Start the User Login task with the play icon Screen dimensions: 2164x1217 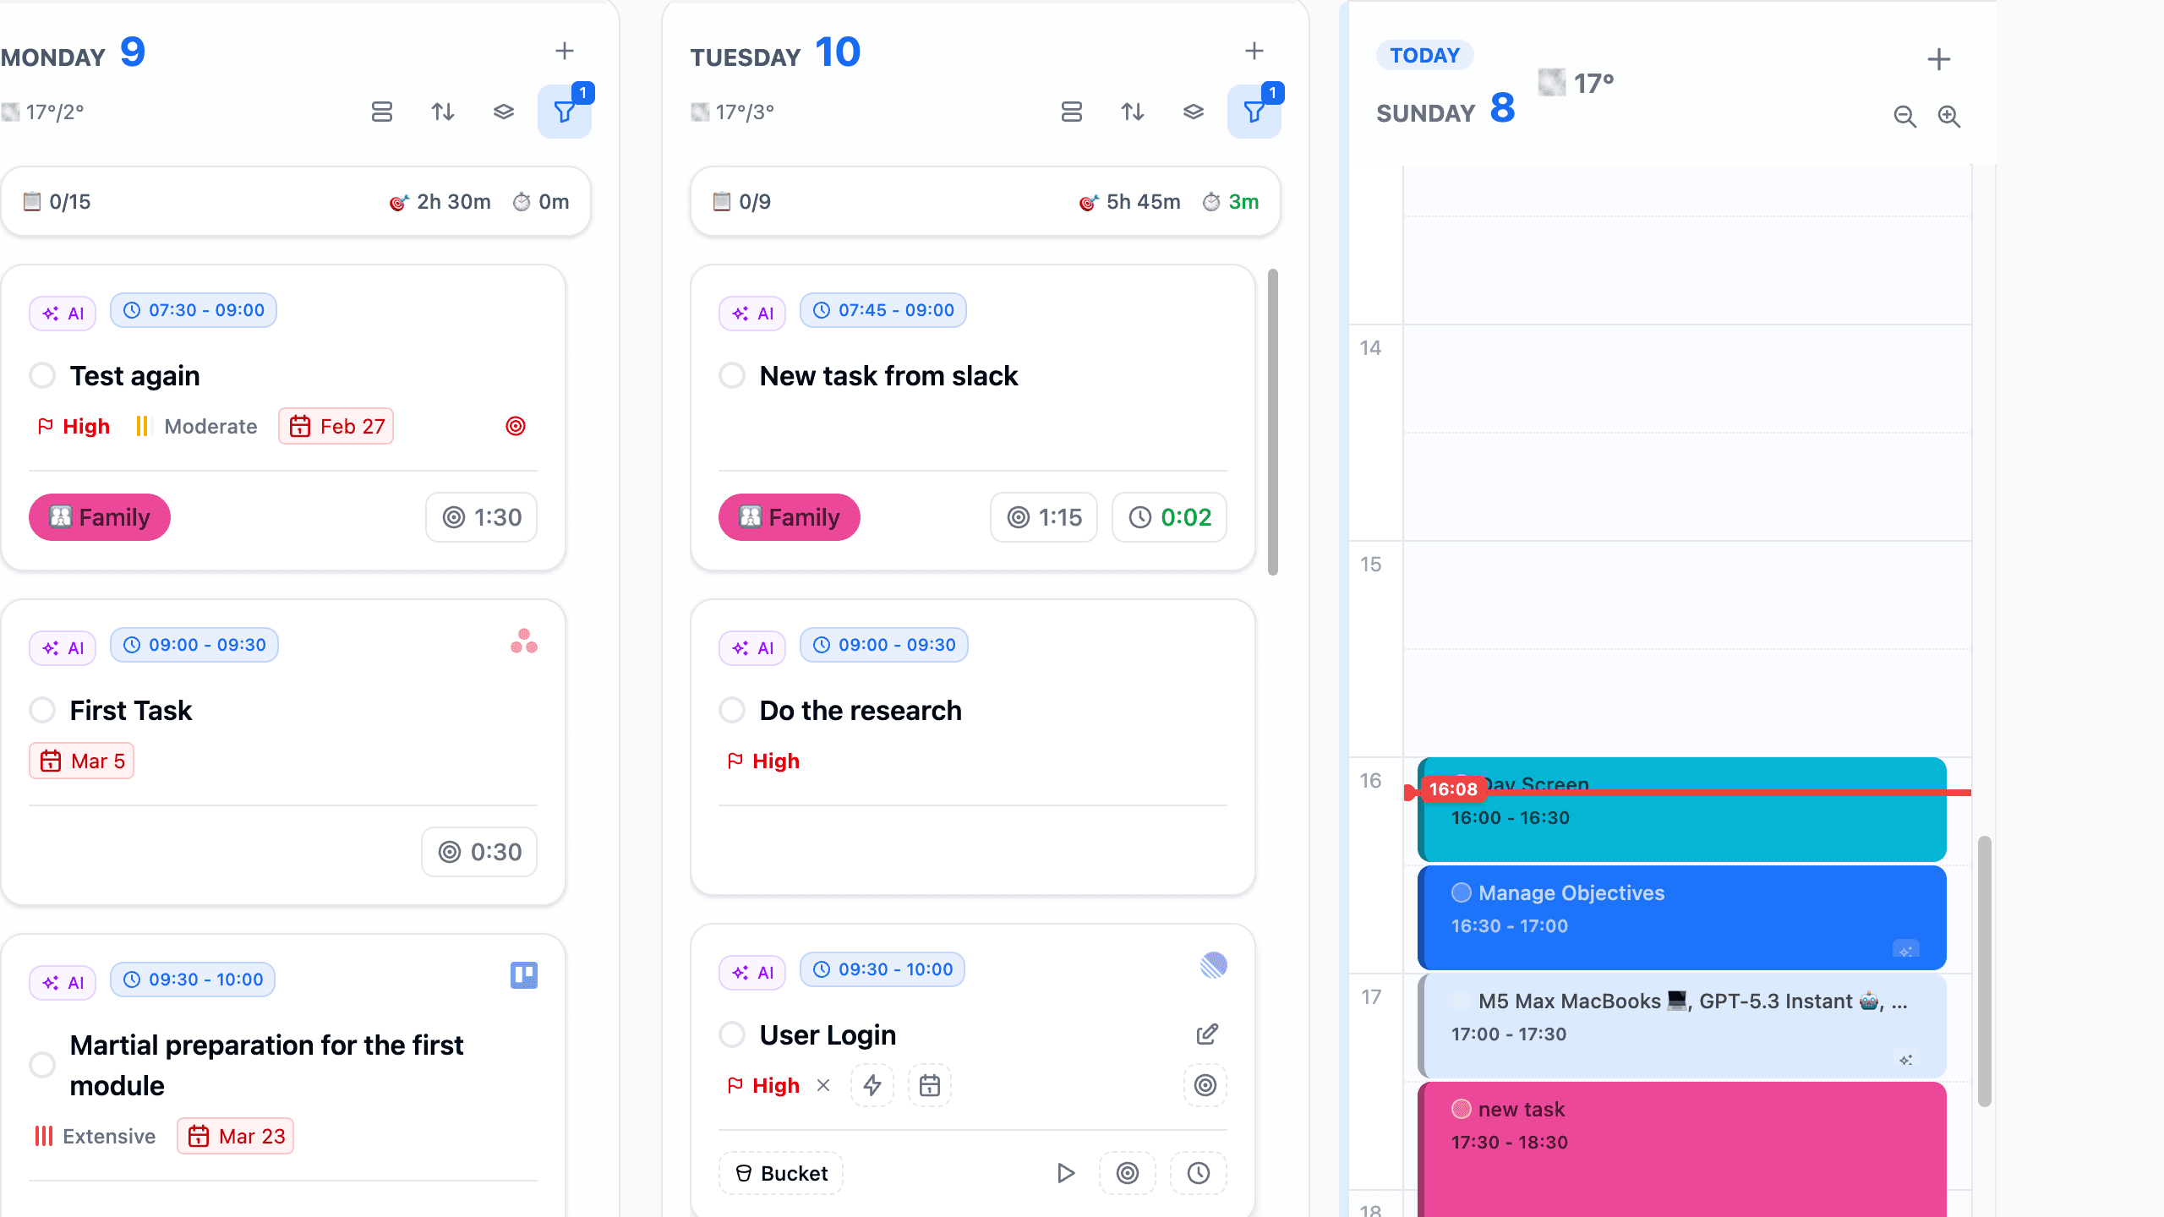pyautogui.click(x=1064, y=1173)
